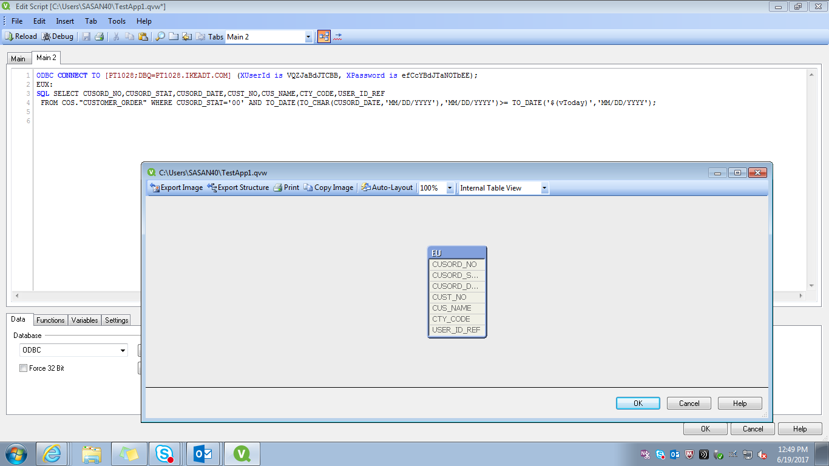Open the Windows Start menu
Image resolution: width=829 pixels, height=466 pixels.
coord(16,454)
